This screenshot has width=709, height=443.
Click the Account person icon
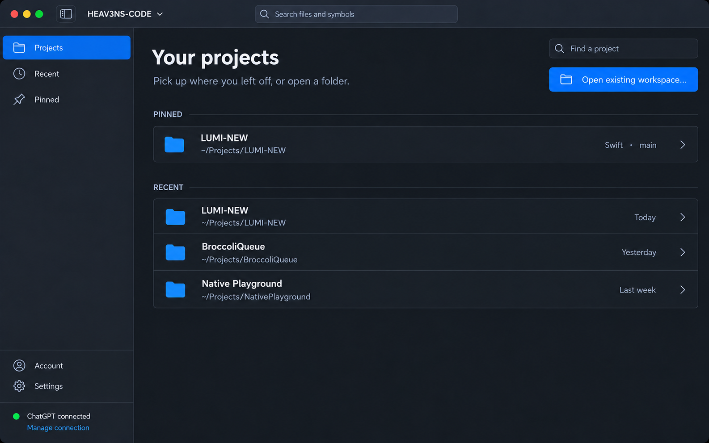tap(19, 365)
